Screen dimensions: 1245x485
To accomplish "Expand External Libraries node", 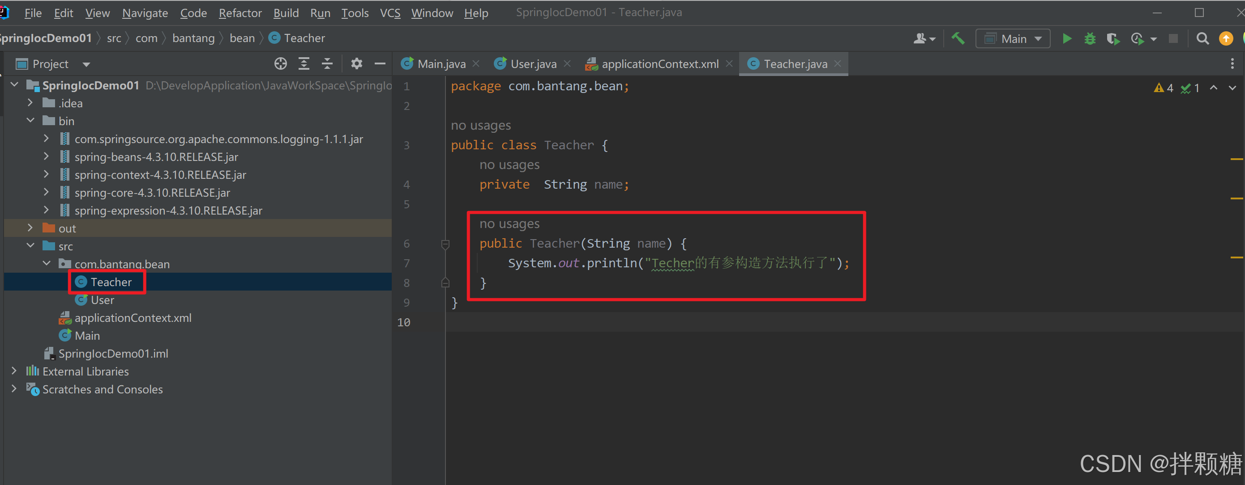I will [x=14, y=371].
